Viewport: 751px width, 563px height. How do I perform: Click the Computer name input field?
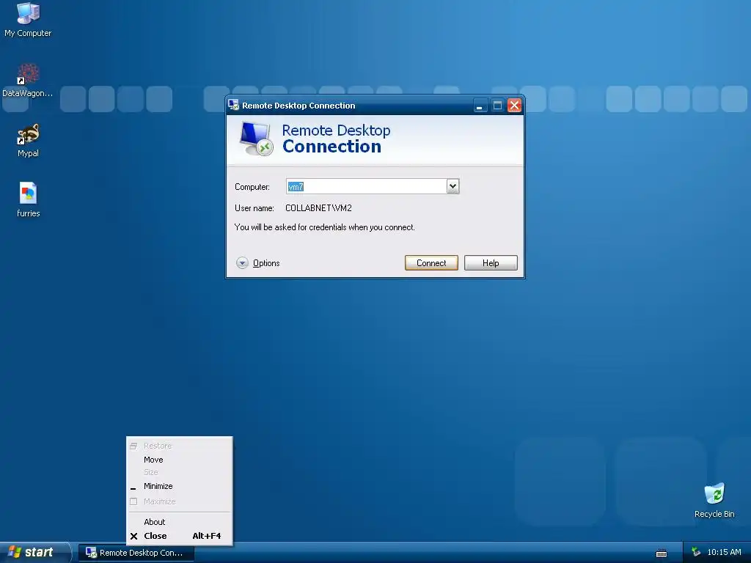click(367, 186)
